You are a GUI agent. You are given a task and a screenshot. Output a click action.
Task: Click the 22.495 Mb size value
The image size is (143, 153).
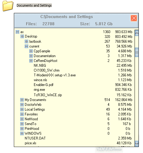click(x=124, y=66)
